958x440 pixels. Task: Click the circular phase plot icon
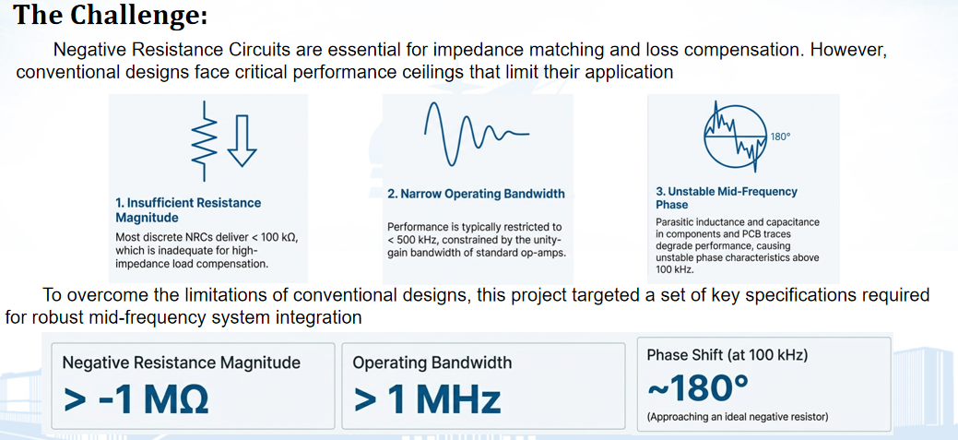pos(734,139)
